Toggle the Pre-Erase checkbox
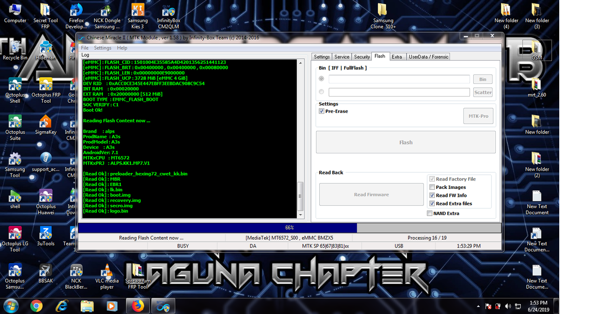 [x=322, y=111]
